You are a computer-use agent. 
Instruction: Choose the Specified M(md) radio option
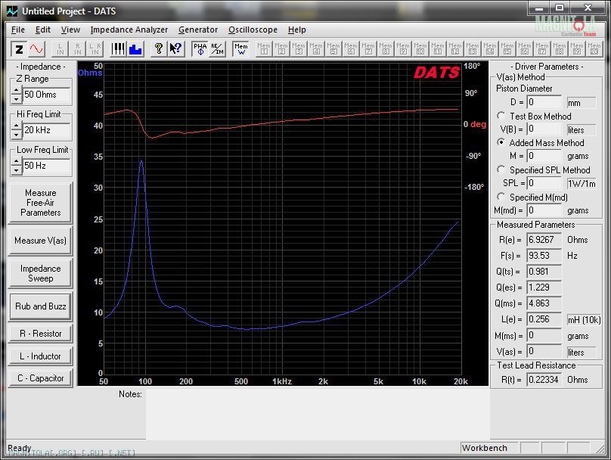pyautogui.click(x=501, y=197)
